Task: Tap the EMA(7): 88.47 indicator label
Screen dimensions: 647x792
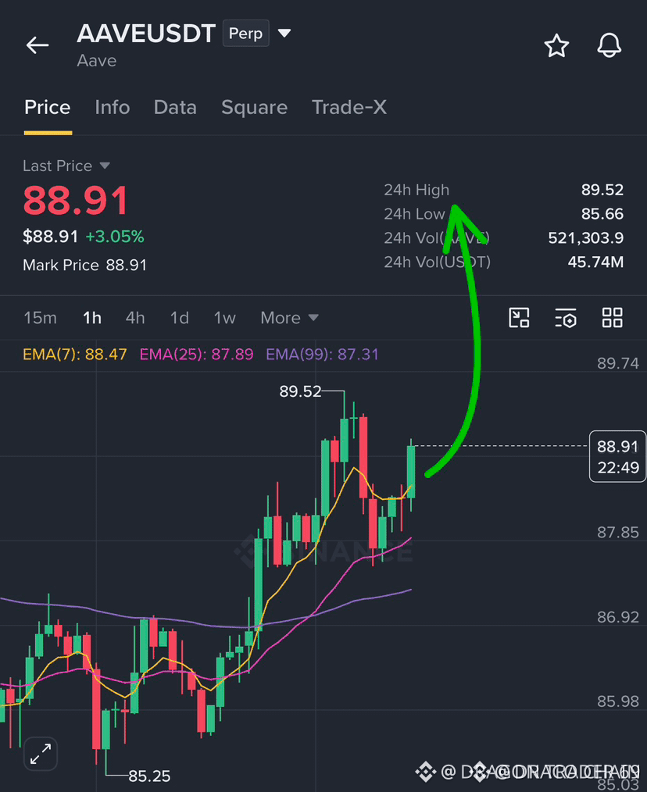Action: 75,354
